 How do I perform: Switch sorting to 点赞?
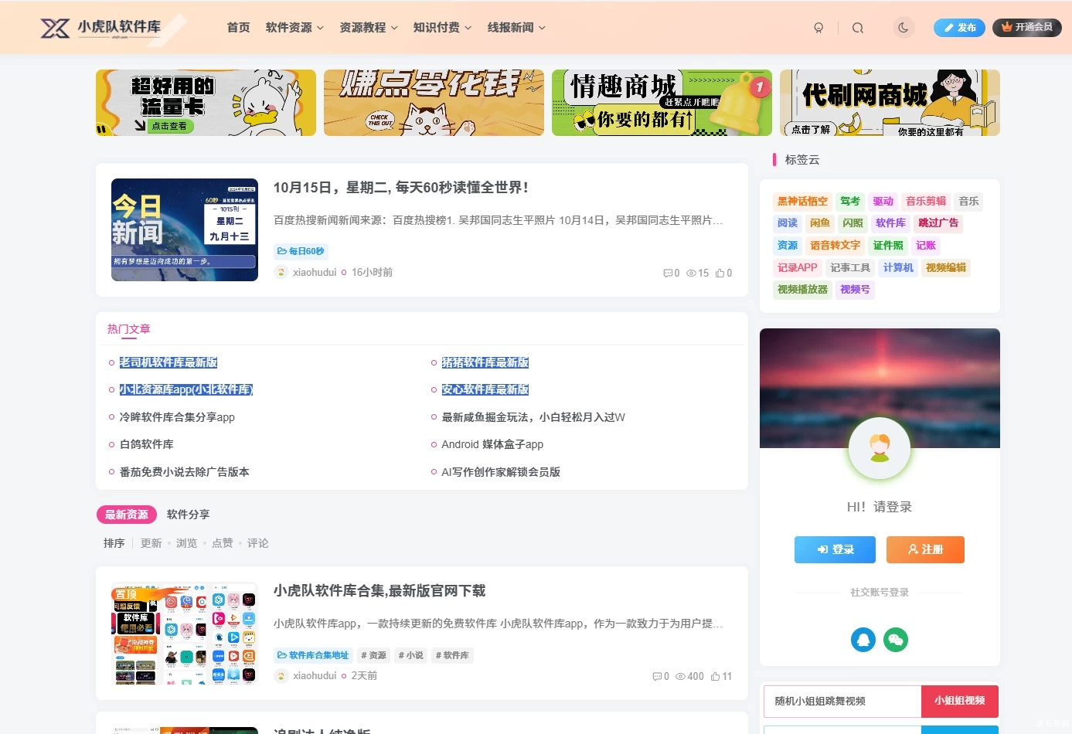pyautogui.click(x=222, y=542)
